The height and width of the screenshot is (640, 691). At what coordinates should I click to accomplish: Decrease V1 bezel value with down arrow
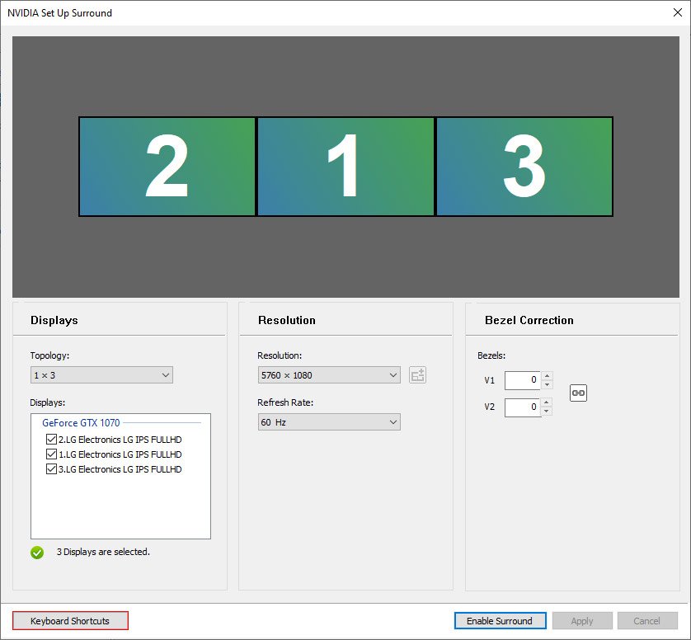click(x=548, y=384)
